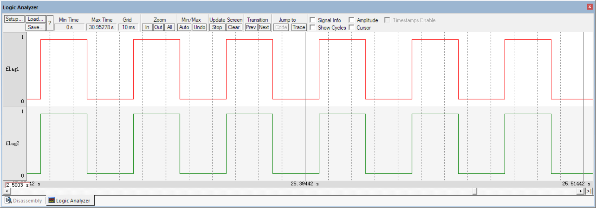Click the Disassembly tab icon
Screen dimensions: 596x208
[8, 200]
